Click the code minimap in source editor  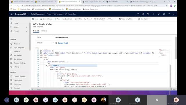tap(164, 53)
